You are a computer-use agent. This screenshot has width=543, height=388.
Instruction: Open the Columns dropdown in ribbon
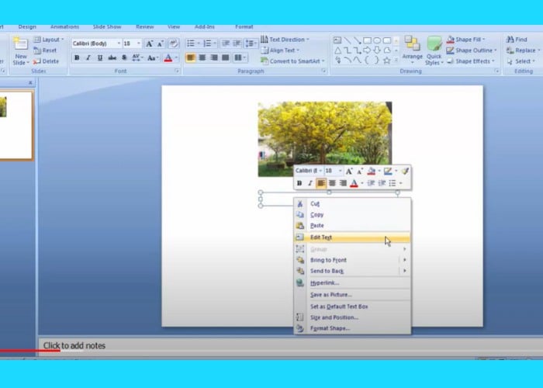[240, 57]
